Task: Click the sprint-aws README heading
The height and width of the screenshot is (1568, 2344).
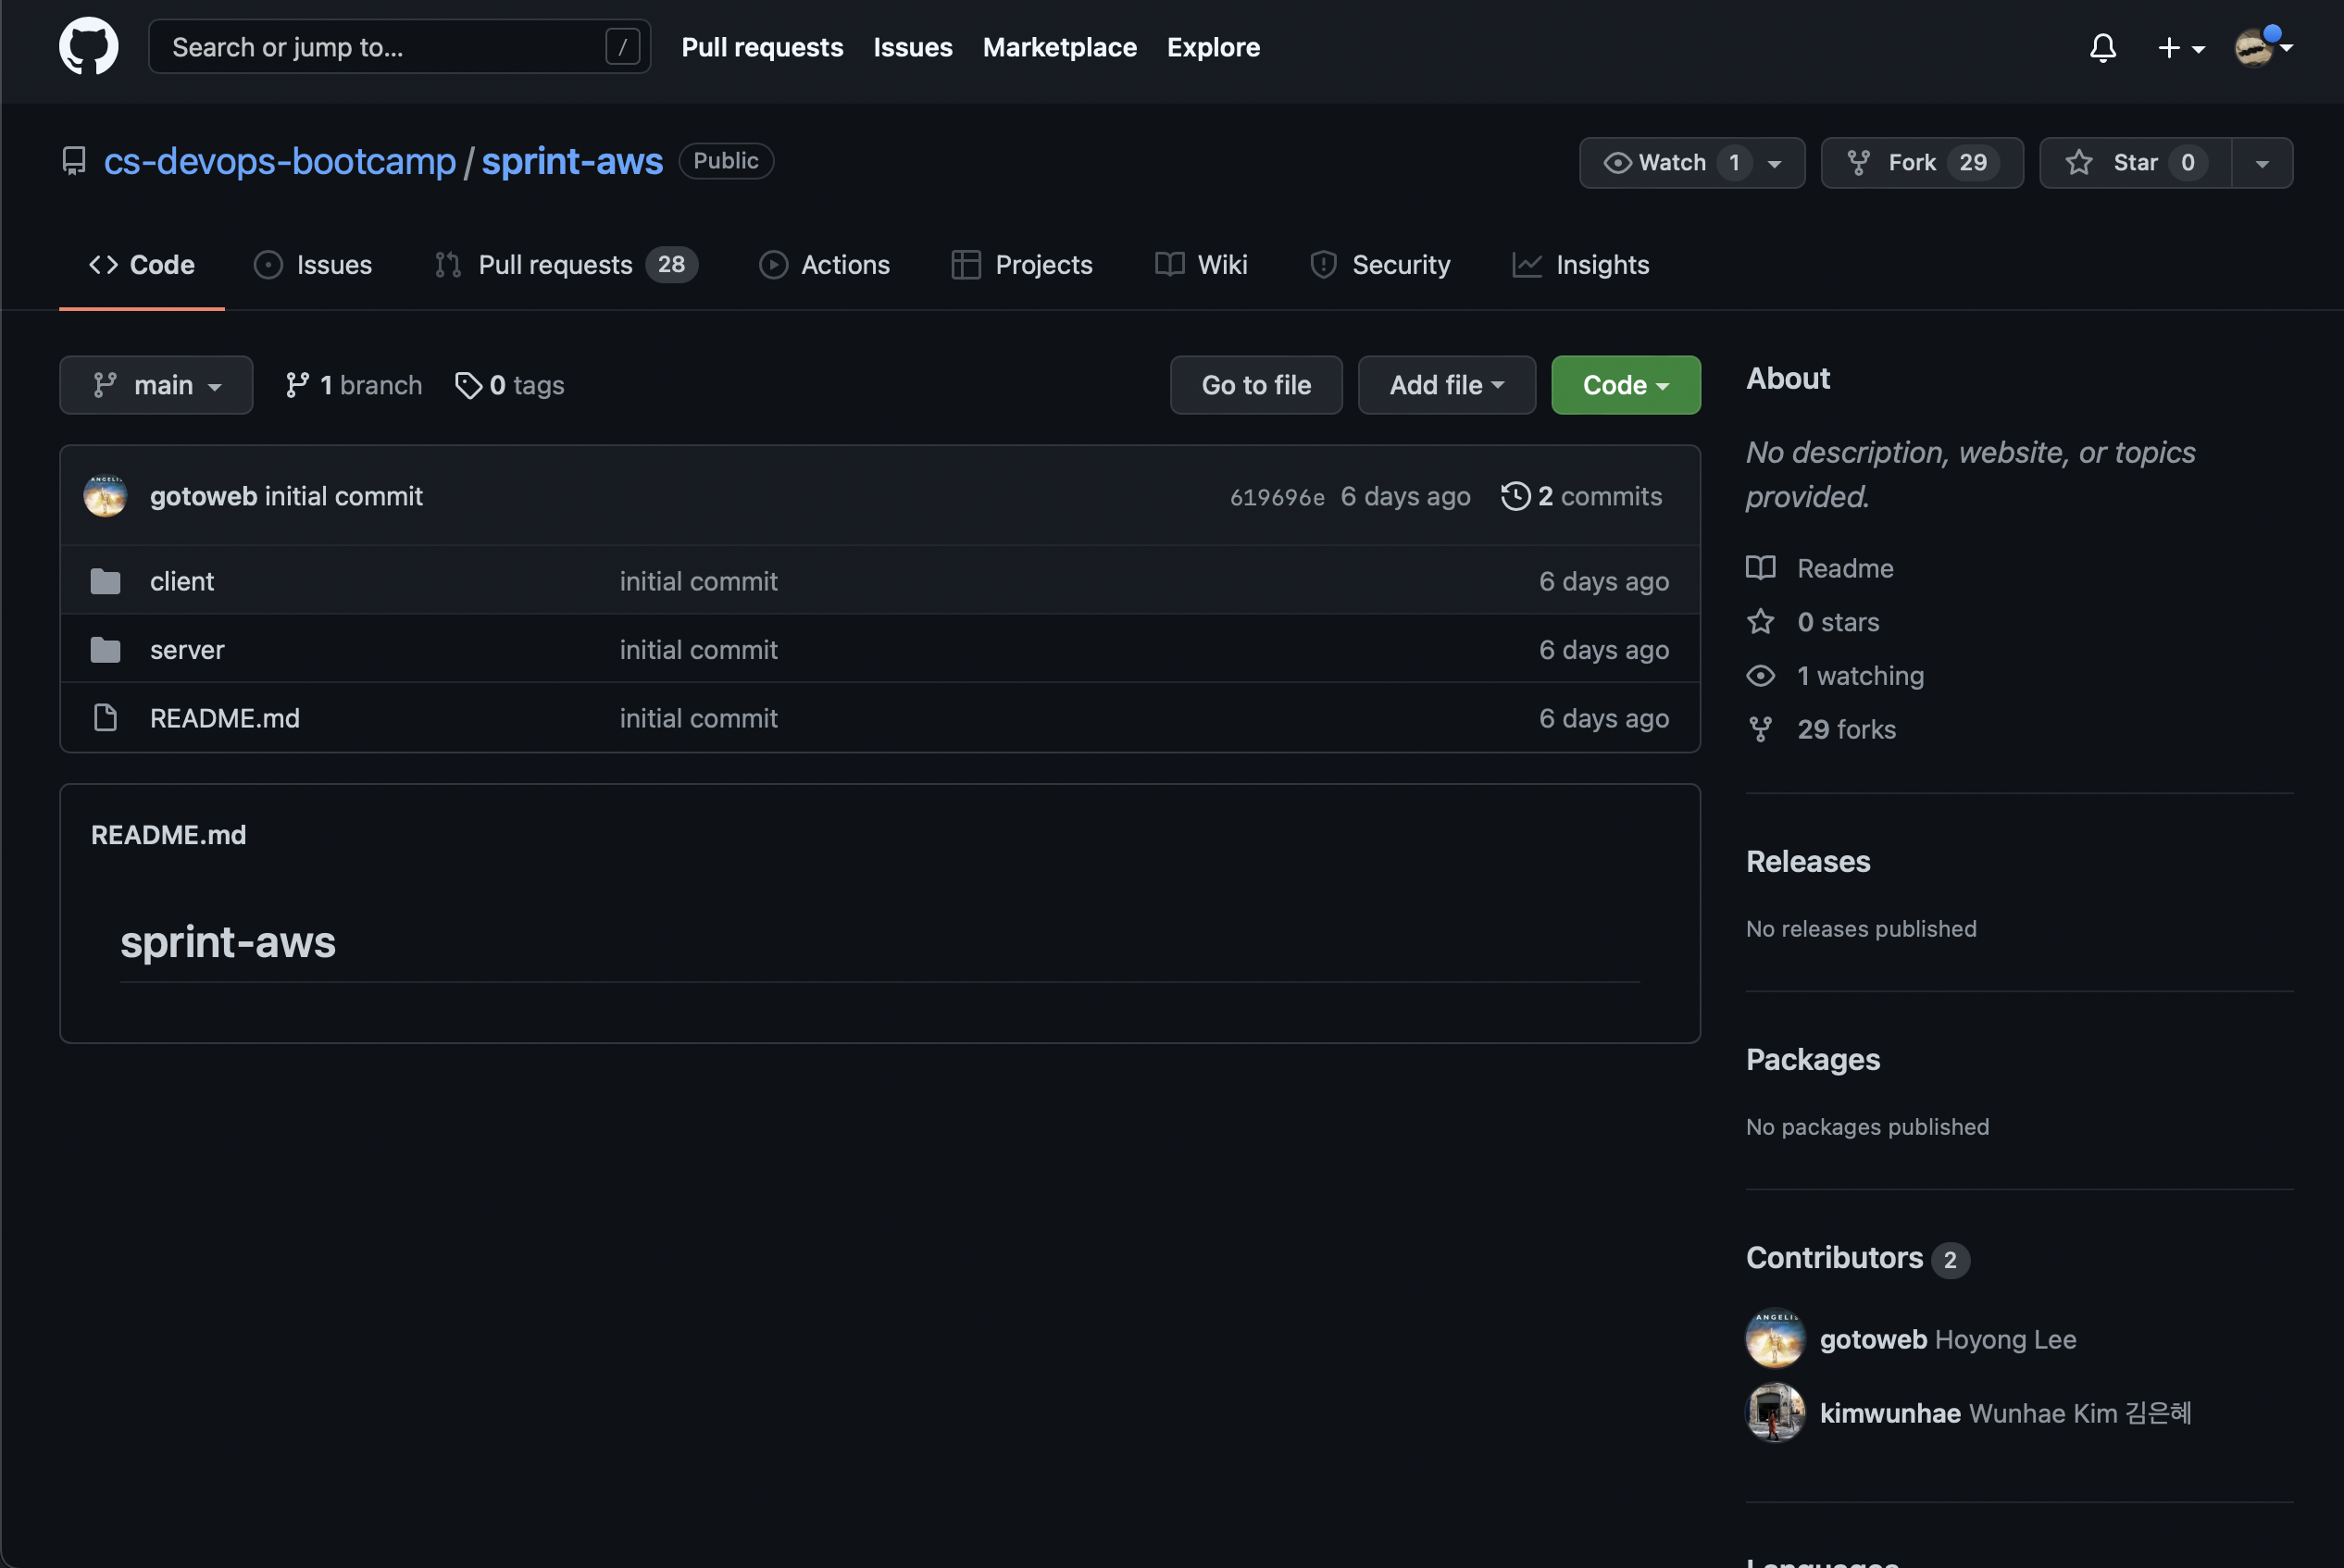Action: [x=228, y=942]
